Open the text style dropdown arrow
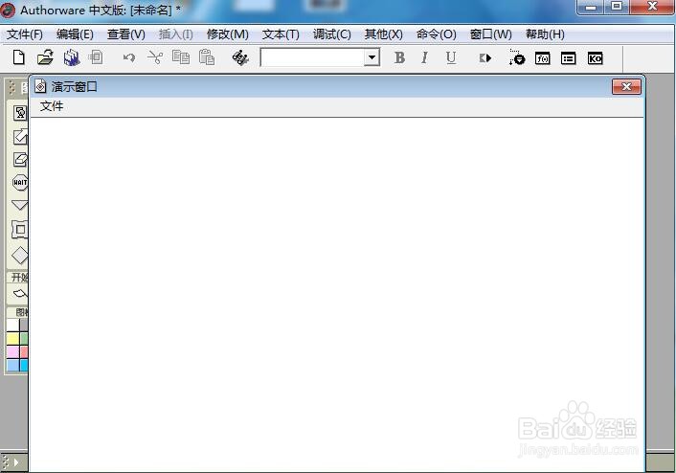The height and width of the screenshot is (473, 676). coord(372,57)
